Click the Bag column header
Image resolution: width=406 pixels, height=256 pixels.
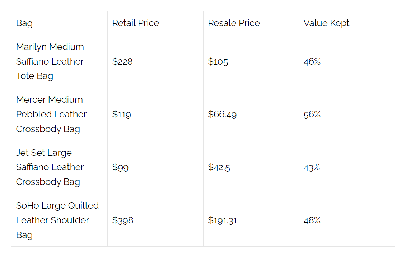[x=24, y=23]
